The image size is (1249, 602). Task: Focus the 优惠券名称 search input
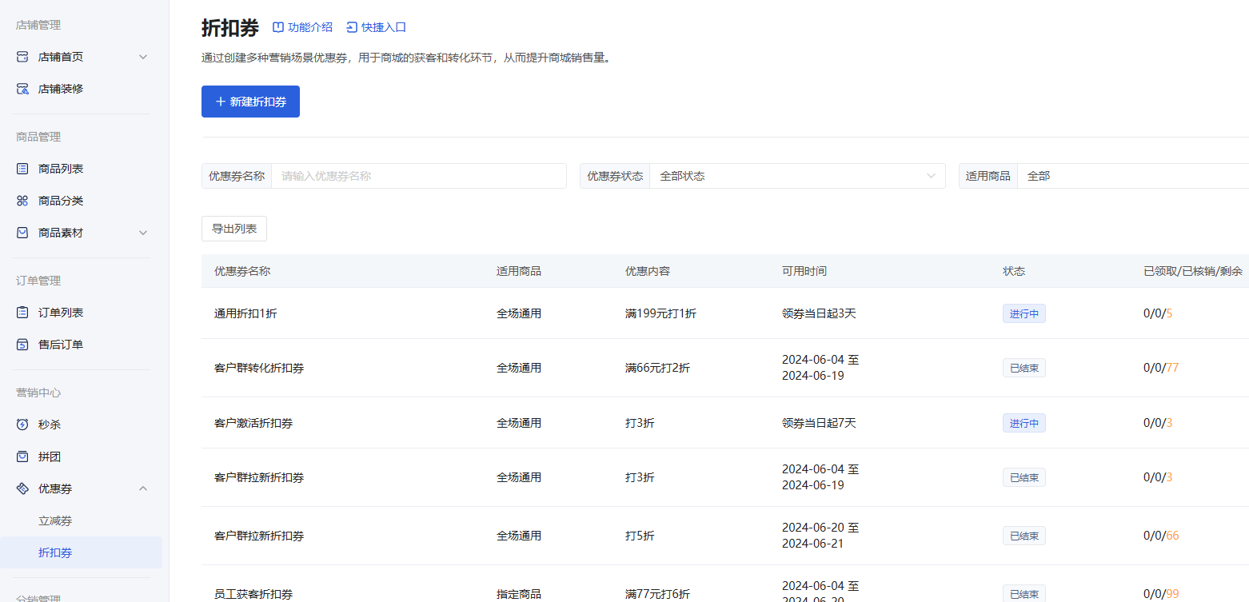(419, 176)
